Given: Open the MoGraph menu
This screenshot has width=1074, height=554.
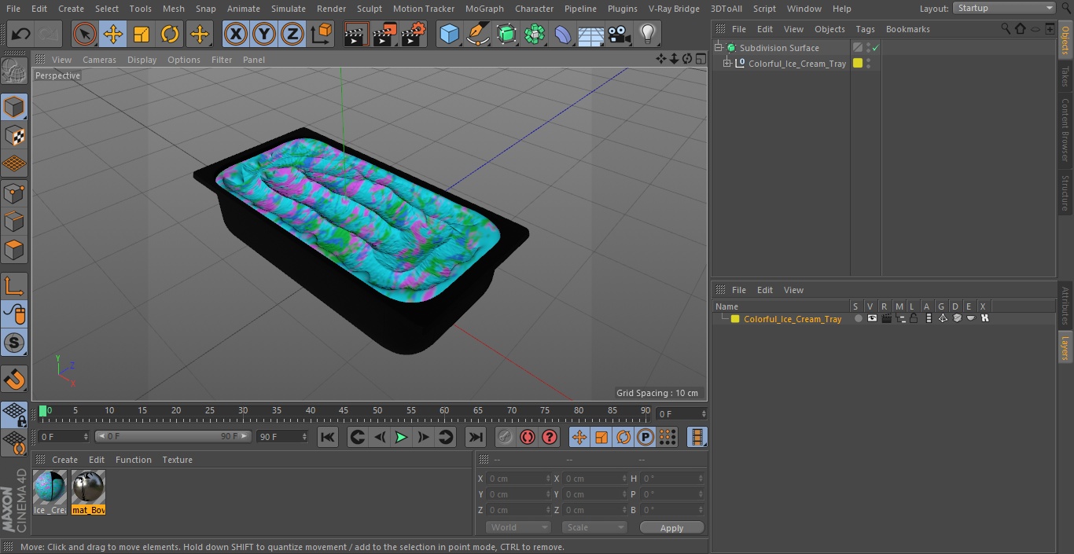Looking at the screenshot, I should [484, 9].
